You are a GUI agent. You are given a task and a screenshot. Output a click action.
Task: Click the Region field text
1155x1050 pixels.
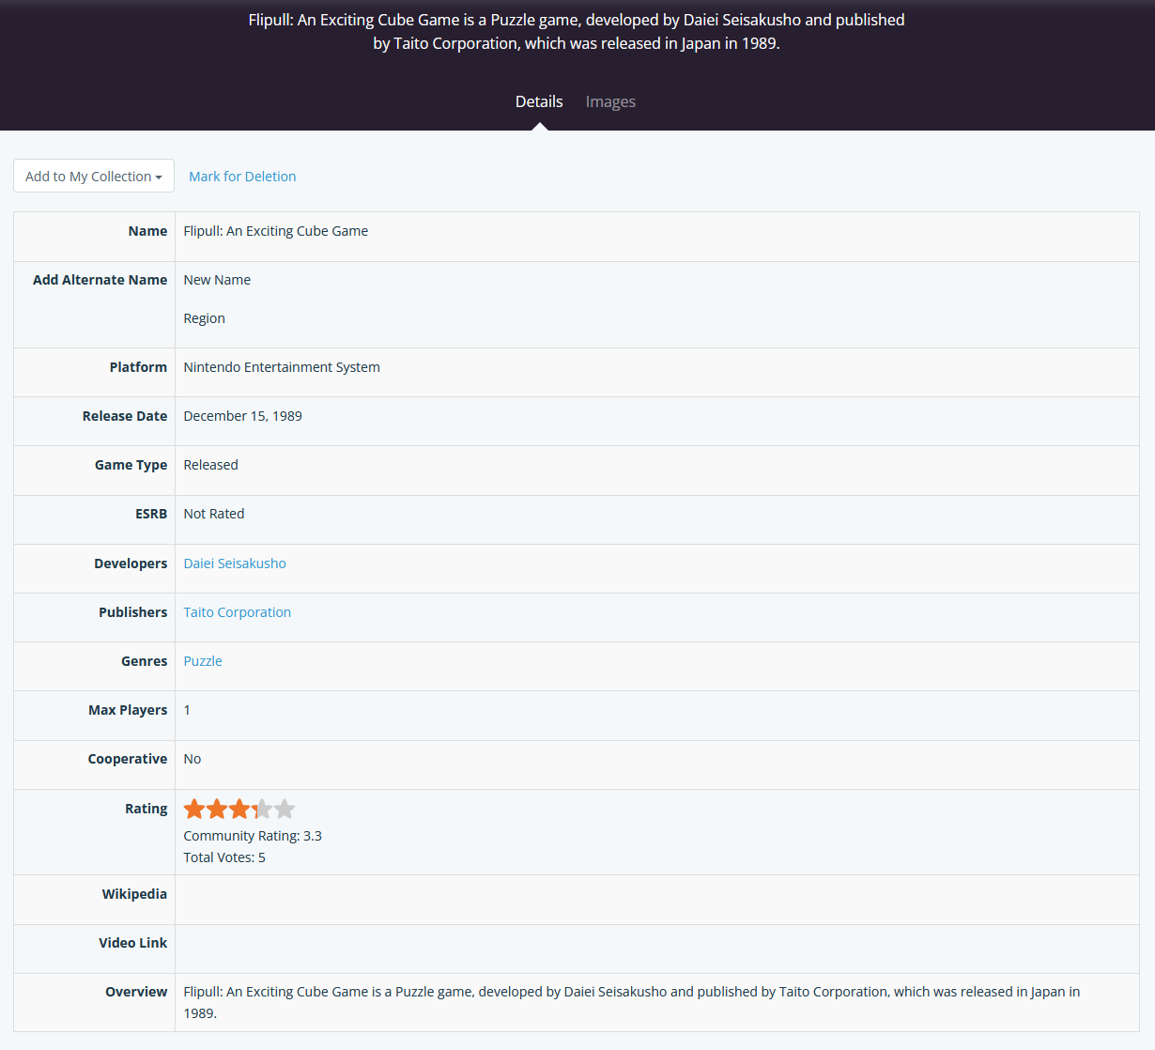pos(204,318)
